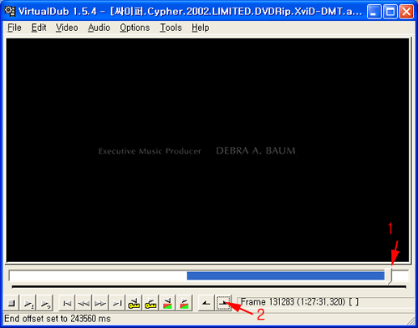Open the Edit menu
The image size is (418, 328).
tap(38, 28)
